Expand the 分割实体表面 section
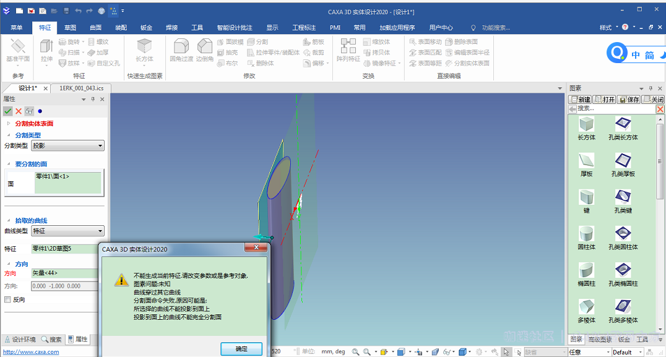666x357 pixels. (9, 124)
